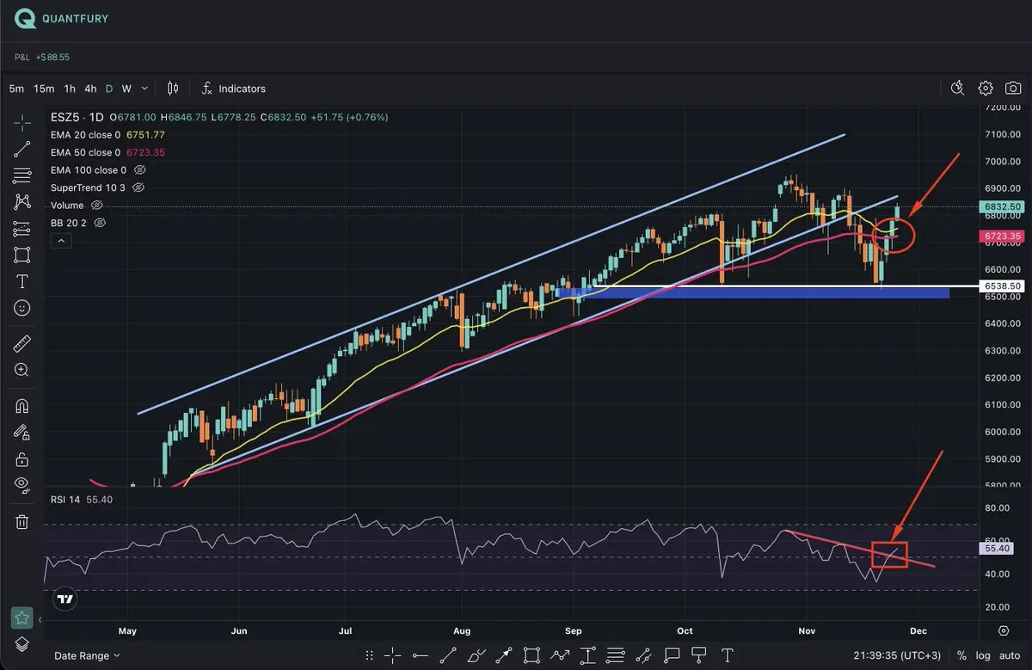1032x670 pixels.
Task: Select the ruler measure tool
Action: tap(22, 344)
